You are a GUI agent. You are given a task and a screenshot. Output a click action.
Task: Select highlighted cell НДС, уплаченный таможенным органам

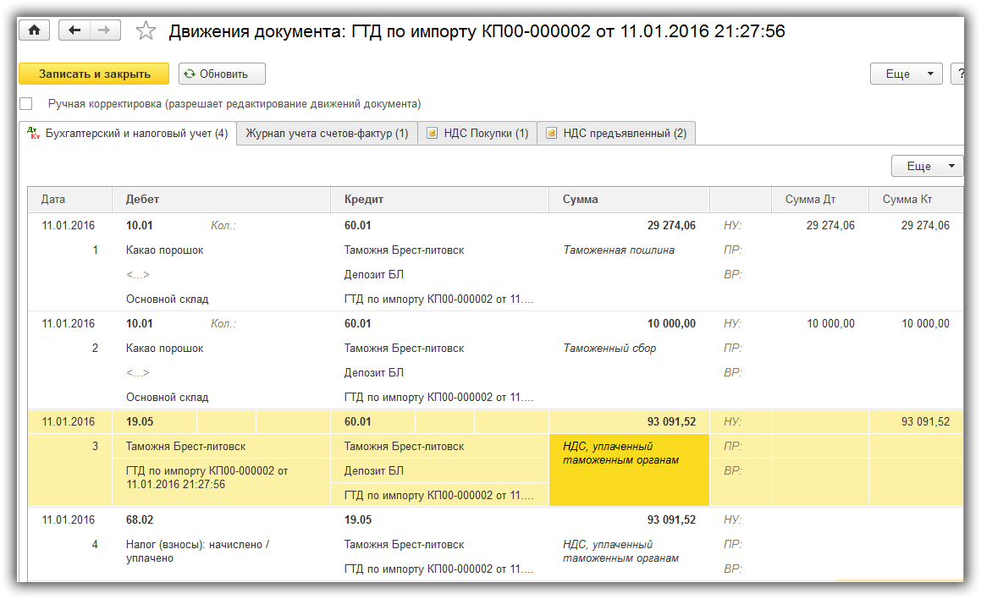point(628,470)
